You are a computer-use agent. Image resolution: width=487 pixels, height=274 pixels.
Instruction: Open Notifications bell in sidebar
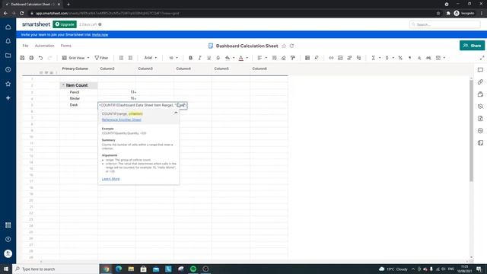8,41
